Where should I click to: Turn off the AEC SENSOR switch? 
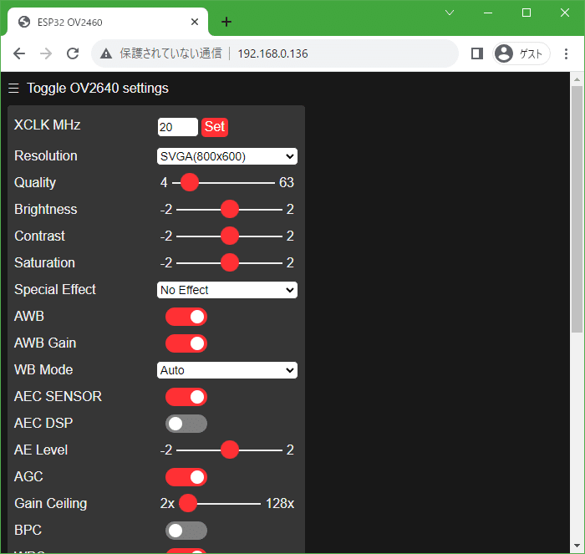pyautogui.click(x=186, y=397)
